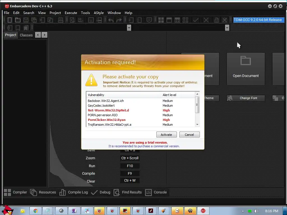Image resolution: width=287 pixels, height=215 pixels.
Task: Click the Redo arrow icon
Action: point(119,20)
